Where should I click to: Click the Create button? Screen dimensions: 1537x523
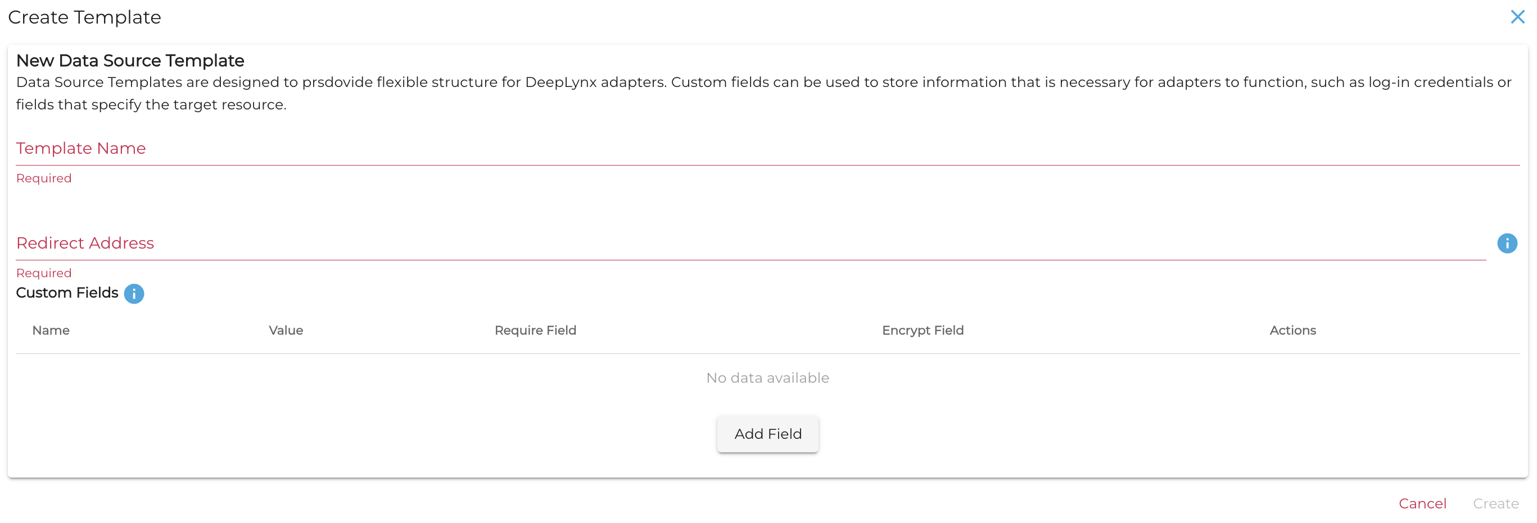(1495, 503)
